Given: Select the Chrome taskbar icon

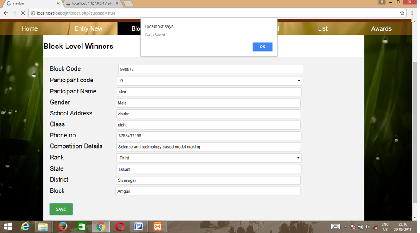Looking at the screenshot, I should coord(101,227).
